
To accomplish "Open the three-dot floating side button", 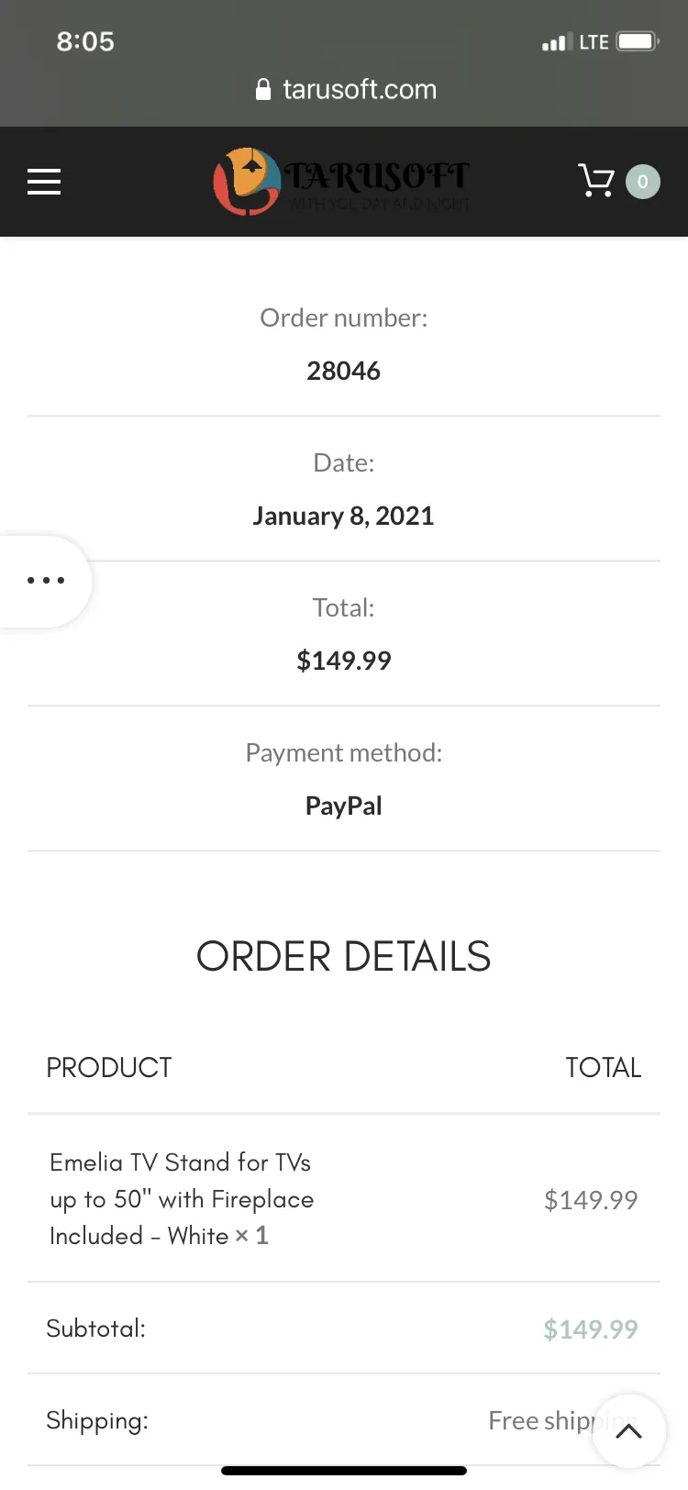I will [x=44, y=581].
